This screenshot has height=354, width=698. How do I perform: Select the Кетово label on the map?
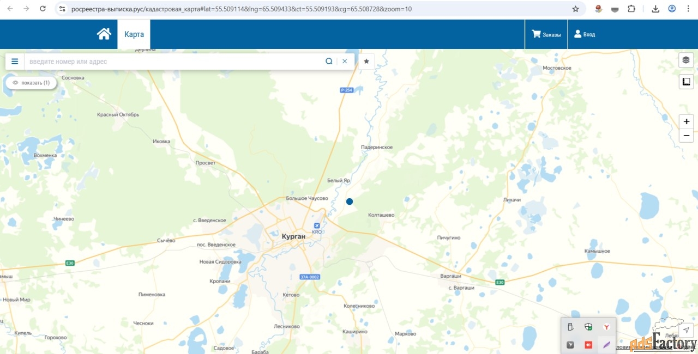[292, 295]
